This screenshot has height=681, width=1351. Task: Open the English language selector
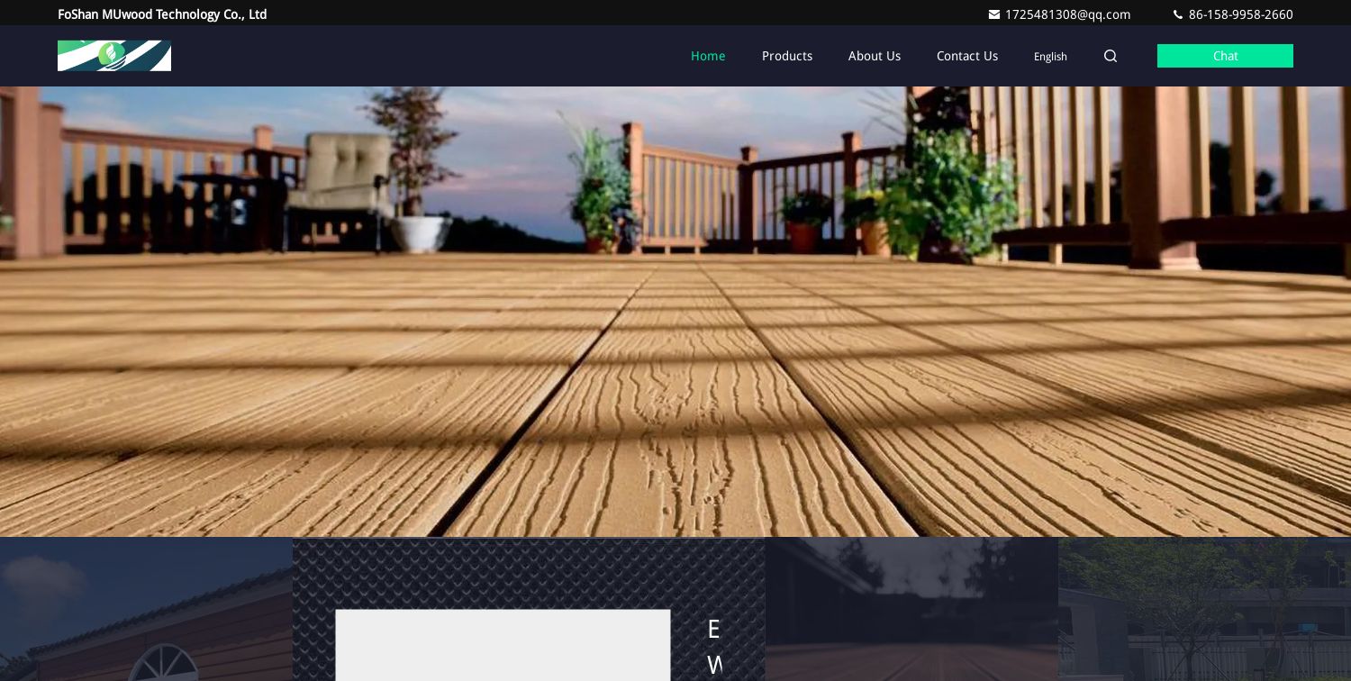coord(1050,57)
